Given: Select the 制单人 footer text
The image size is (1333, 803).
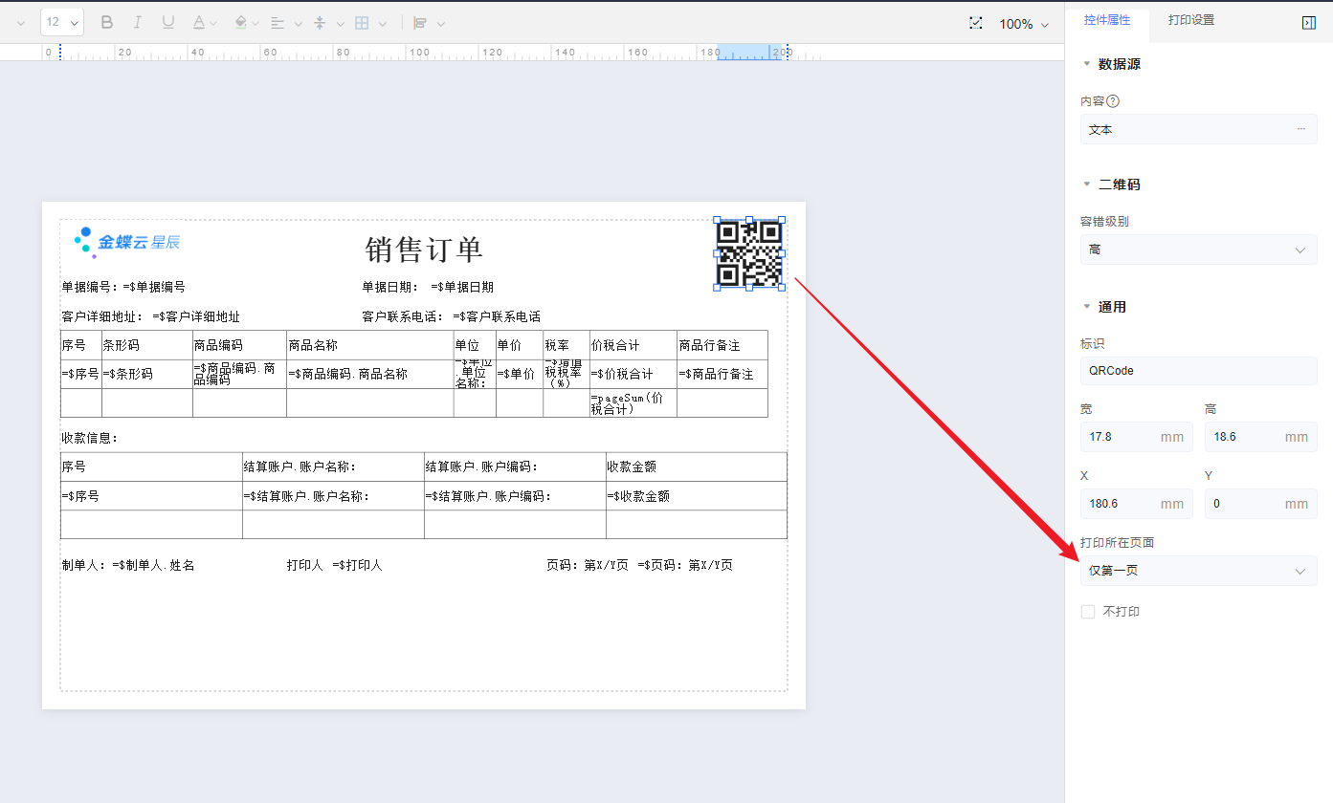Looking at the screenshot, I should [128, 565].
